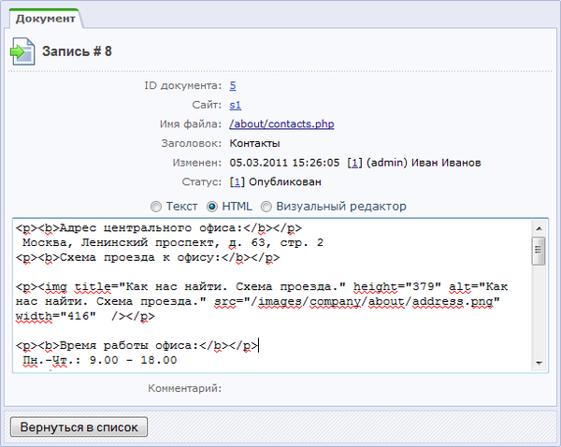Open user link [1] next to (admin)
The image size is (561, 447).
pos(354,163)
